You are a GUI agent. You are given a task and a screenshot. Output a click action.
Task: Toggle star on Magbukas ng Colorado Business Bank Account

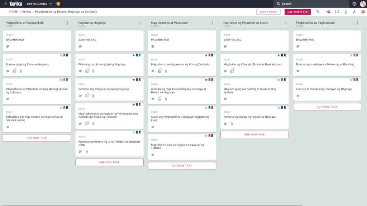click(279, 55)
